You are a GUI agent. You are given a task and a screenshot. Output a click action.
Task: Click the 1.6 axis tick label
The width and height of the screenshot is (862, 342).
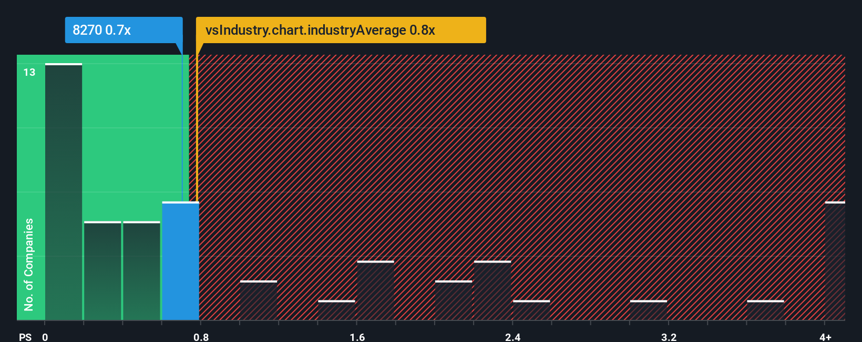coord(357,337)
